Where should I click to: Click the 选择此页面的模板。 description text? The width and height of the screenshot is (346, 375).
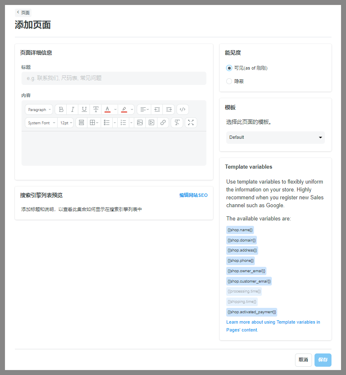[249, 122]
